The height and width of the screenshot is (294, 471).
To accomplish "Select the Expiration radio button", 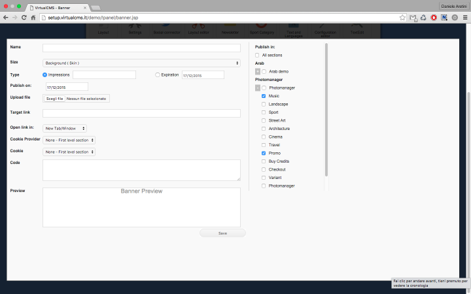I will pos(158,74).
